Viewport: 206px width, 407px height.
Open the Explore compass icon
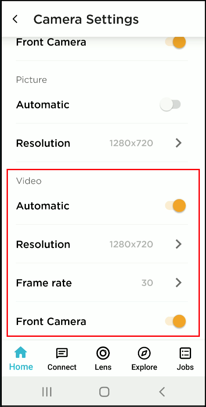[x=144, y=353]
